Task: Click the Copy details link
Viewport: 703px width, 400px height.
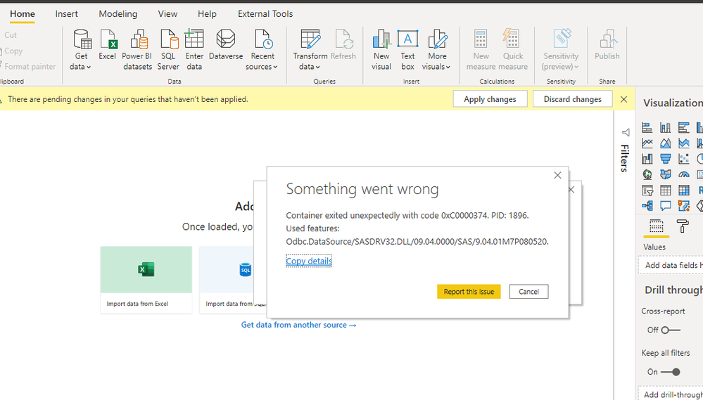Action: click(x=308, y=261)
